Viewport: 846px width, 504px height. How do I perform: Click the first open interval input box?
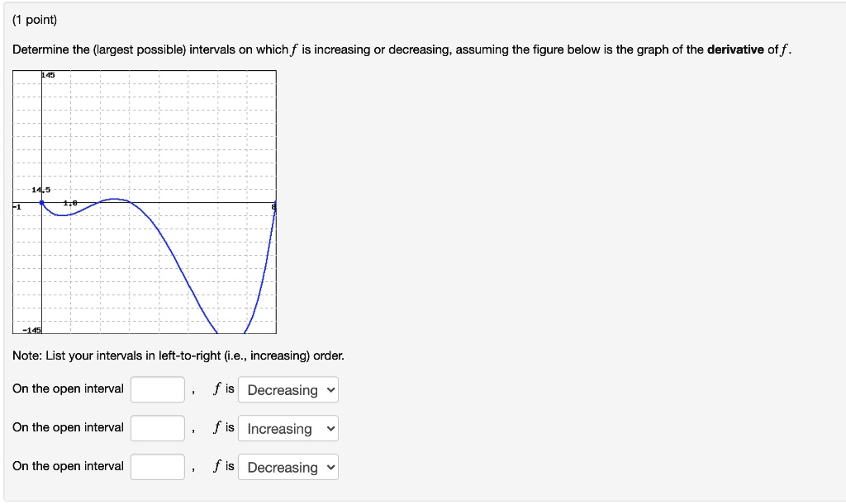(157, 389)
